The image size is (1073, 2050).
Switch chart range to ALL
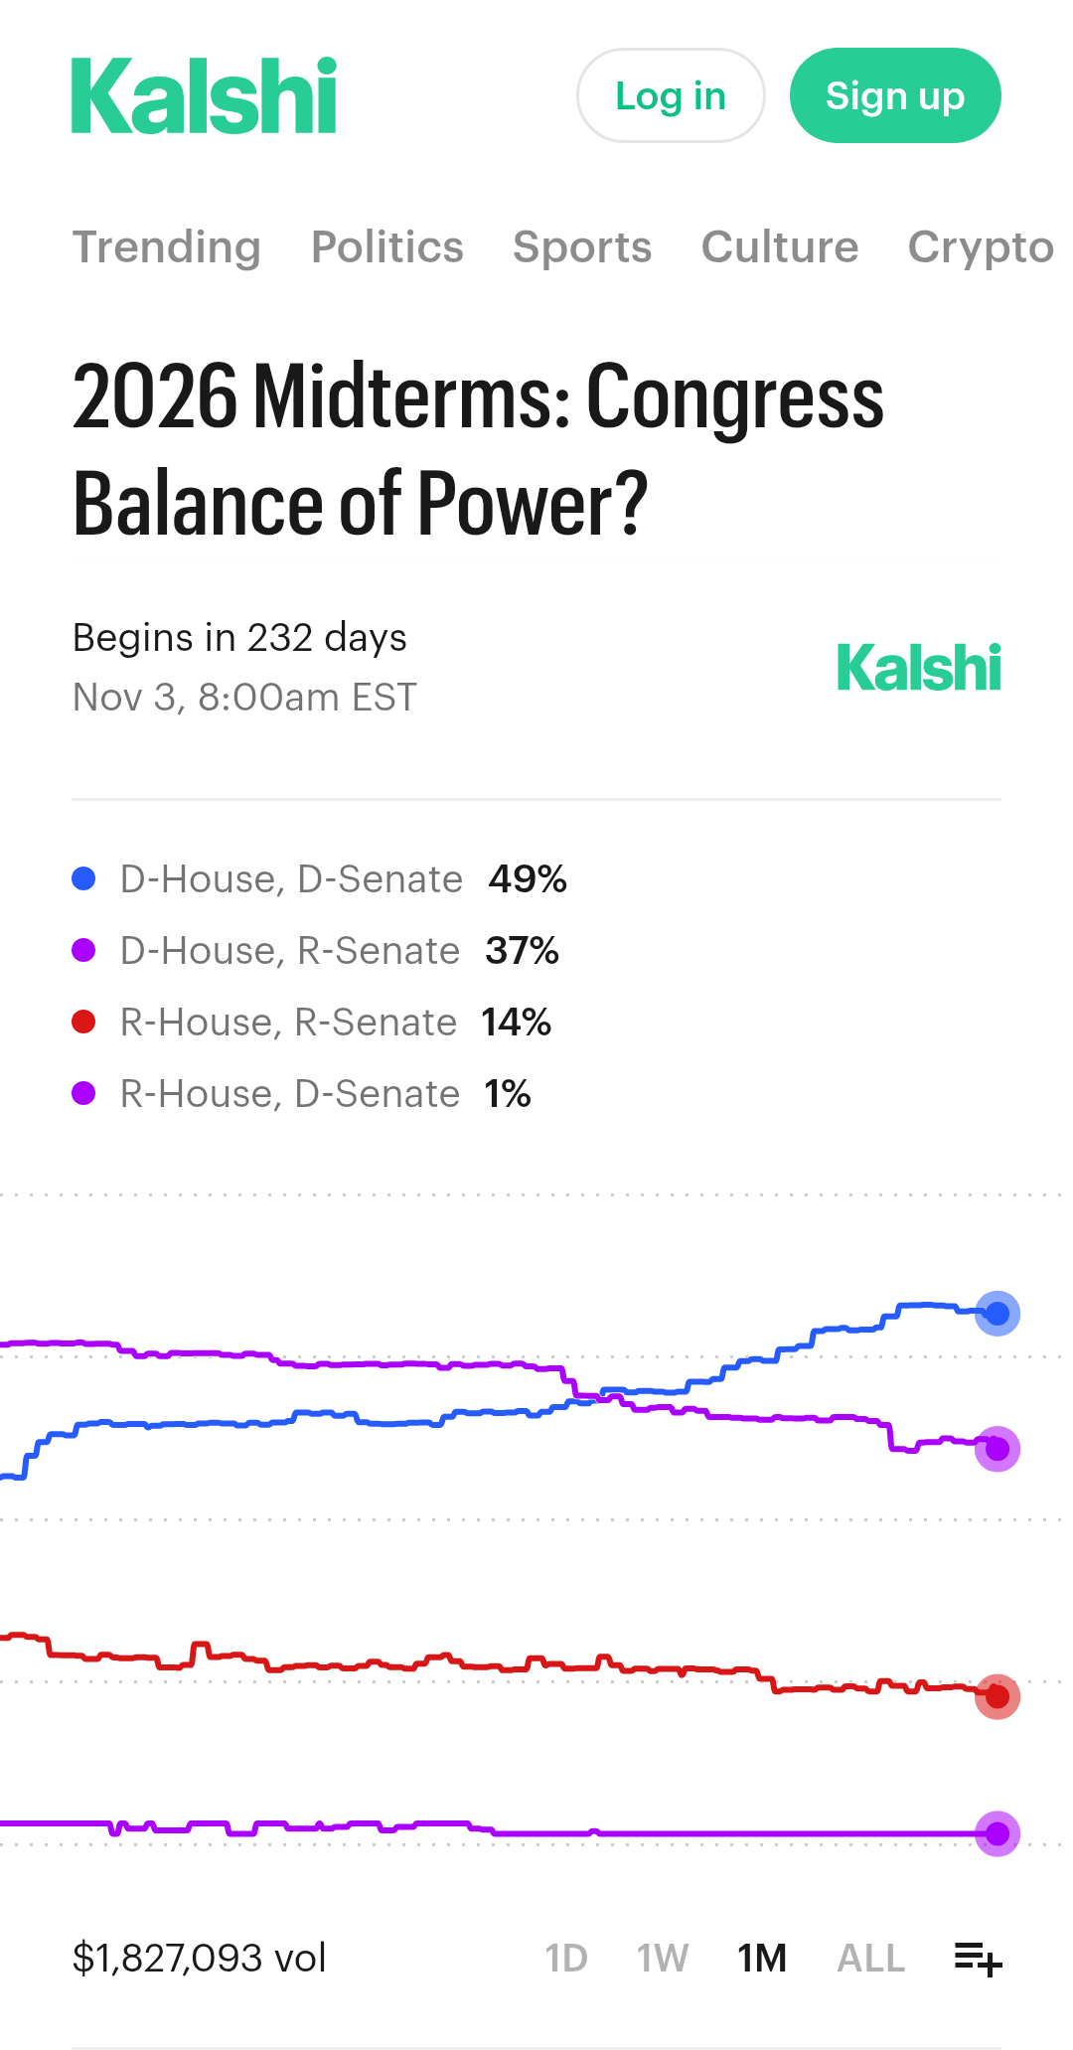(x=870, y=1959)
